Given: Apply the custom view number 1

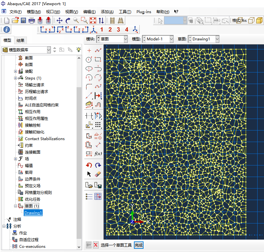Looking at the screenshot, I should [102, 30].
